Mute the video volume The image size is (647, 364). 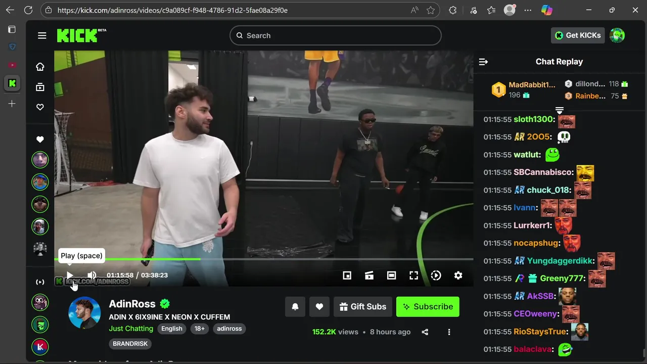click(x=91, y=276)
